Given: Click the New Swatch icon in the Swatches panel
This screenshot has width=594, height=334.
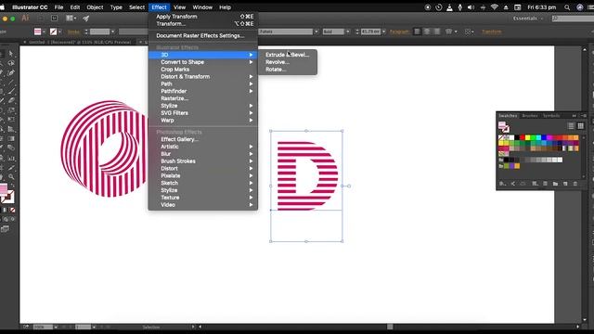Looking at the screenshot, I should (565, 184).
